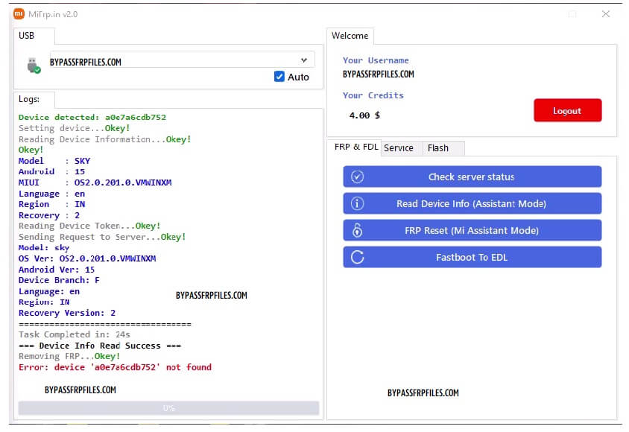Viewport: 629px width, 432px height.
Task: Click the info icon on Read Device Info
Action: (x=357, y=203)
